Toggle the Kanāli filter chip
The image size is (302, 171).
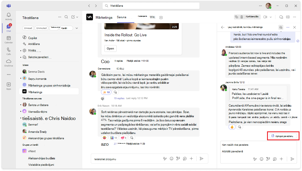[x=66, y=28]
